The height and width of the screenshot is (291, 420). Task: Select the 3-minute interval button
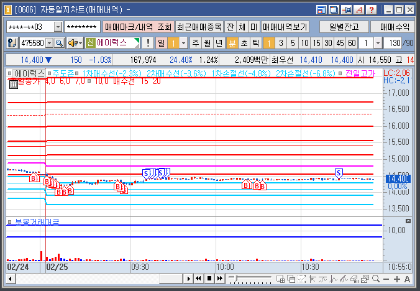281,43
